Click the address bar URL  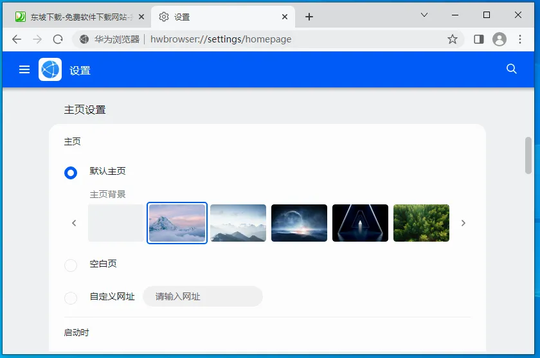coord(221,39)
